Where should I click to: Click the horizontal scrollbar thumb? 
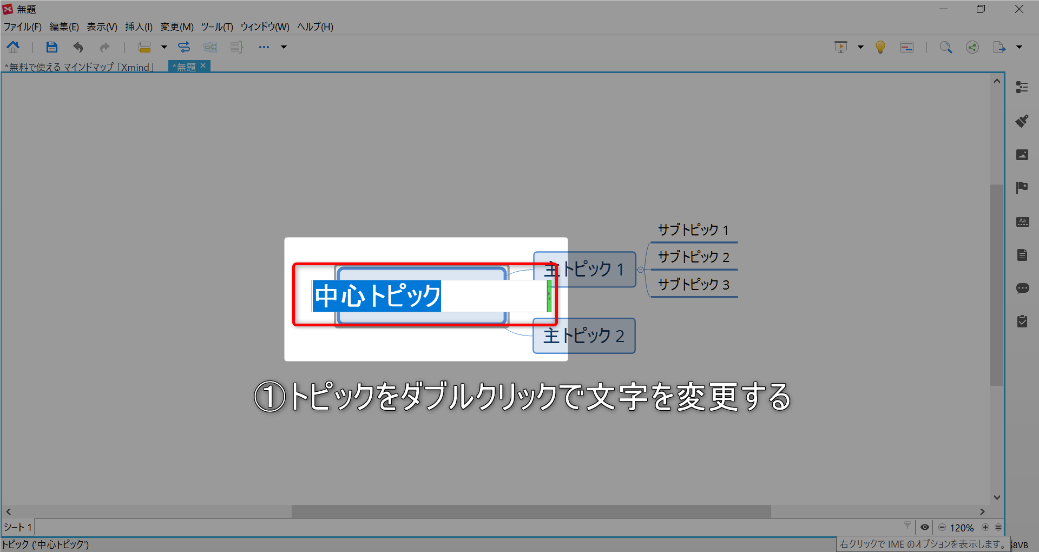pos(531,511)
